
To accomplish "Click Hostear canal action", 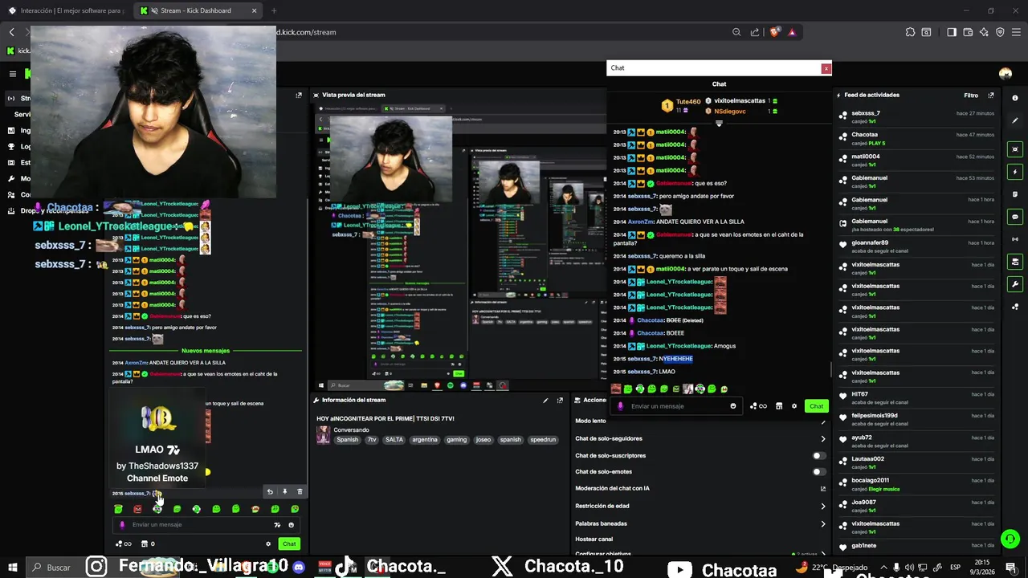I will [594, 539].
